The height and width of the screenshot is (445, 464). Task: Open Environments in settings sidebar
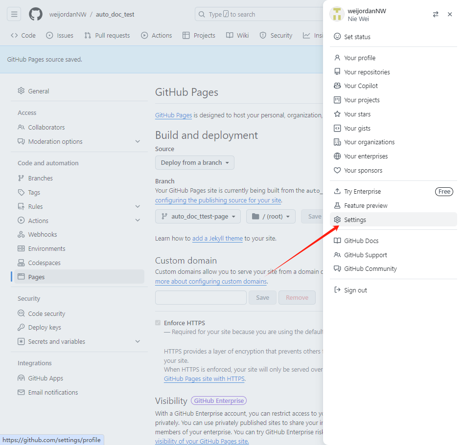click(x=79, y=249)
